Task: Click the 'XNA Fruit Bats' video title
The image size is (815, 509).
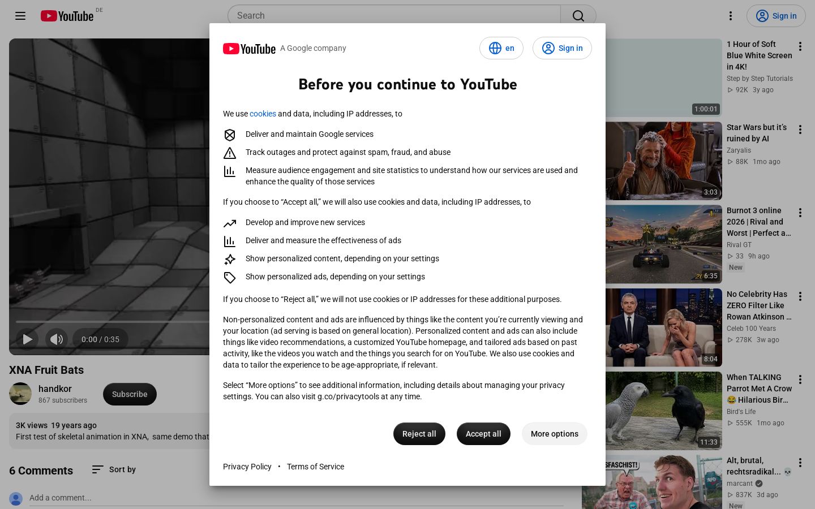Action: tap(46, 370)
